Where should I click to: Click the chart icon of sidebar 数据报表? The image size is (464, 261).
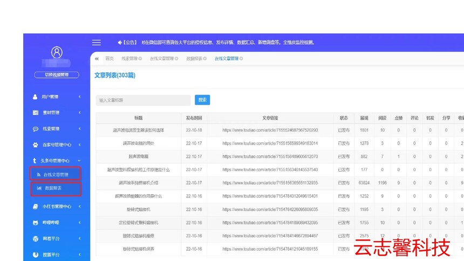39,188
